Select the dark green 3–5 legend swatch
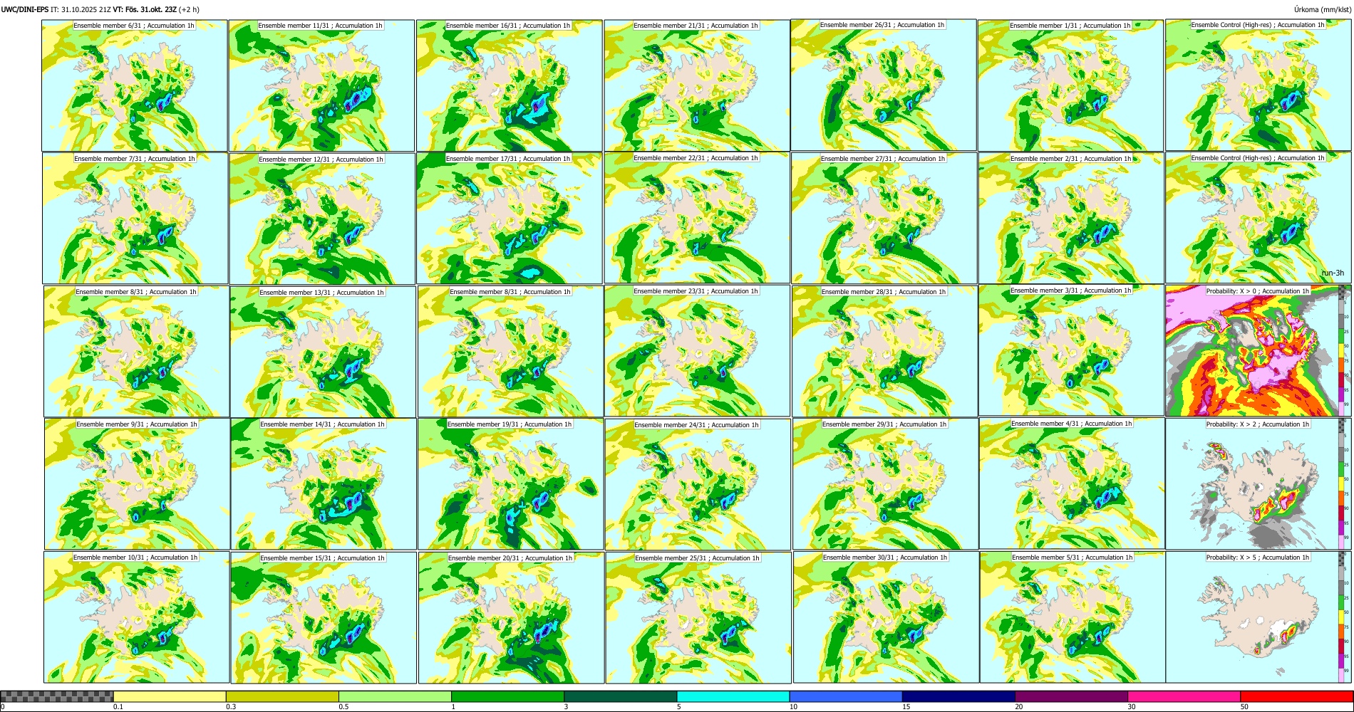 pos(620,696)
